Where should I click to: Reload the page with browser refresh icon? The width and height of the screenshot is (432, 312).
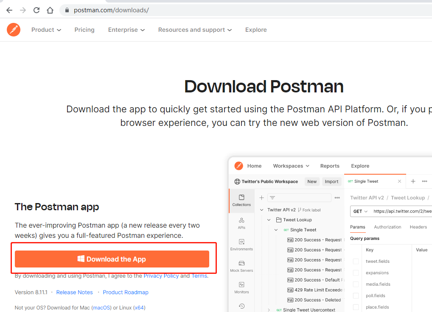(x=36, y=10)
